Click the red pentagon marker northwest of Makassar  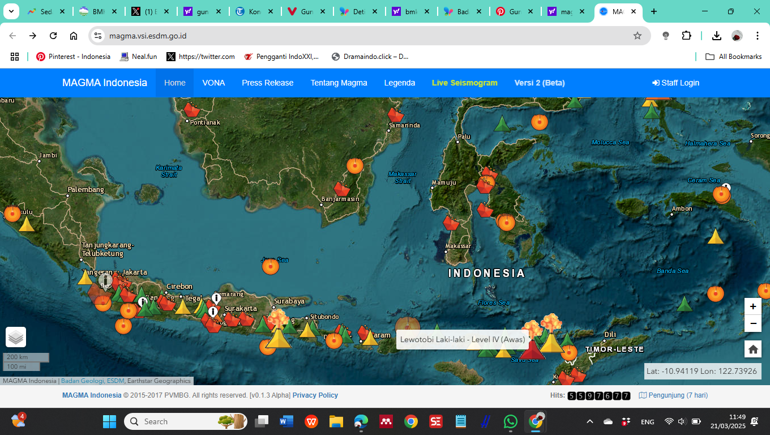[451, 223]
